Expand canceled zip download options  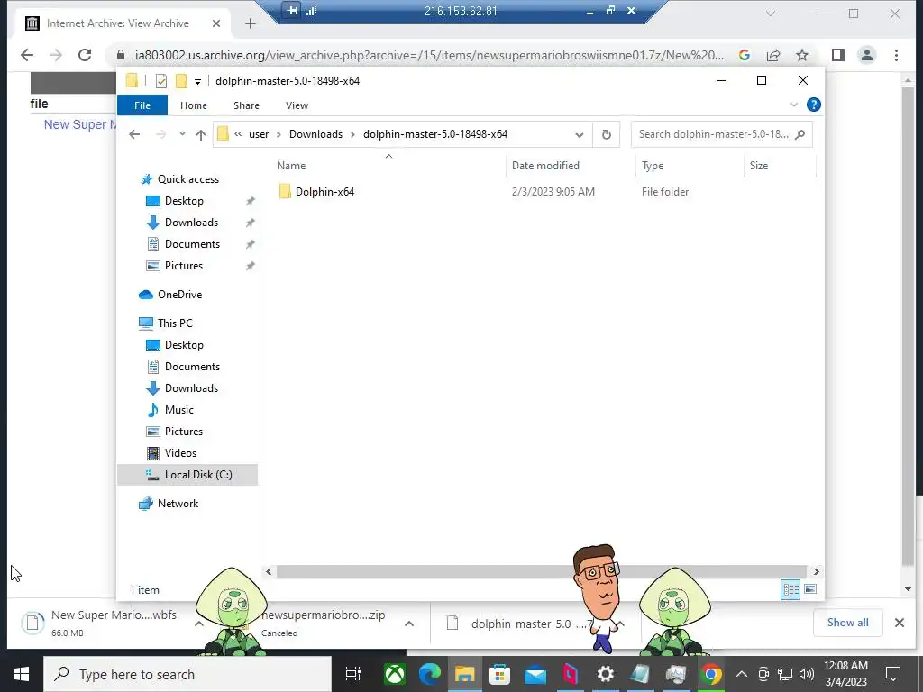pos(409,624)
